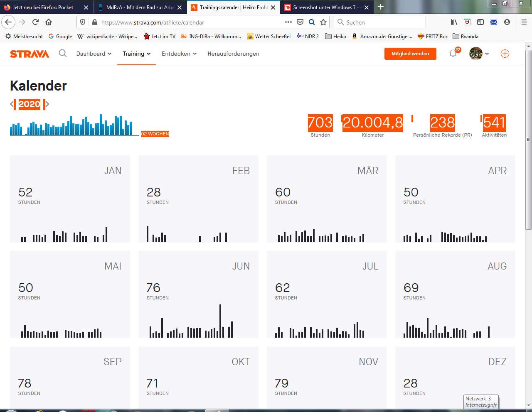The width and height of the screenshot is (532, 412).
Task: Bookmark this page with the star icon
Action: coord(323,22)
